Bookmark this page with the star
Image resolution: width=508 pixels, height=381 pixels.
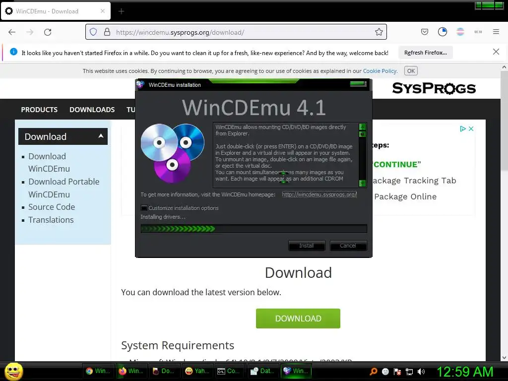[379, 32]
